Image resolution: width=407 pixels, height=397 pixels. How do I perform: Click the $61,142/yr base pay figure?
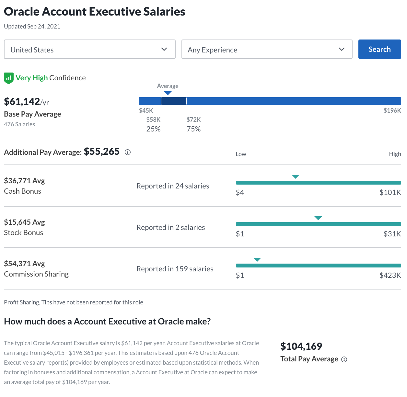[27, 102]
